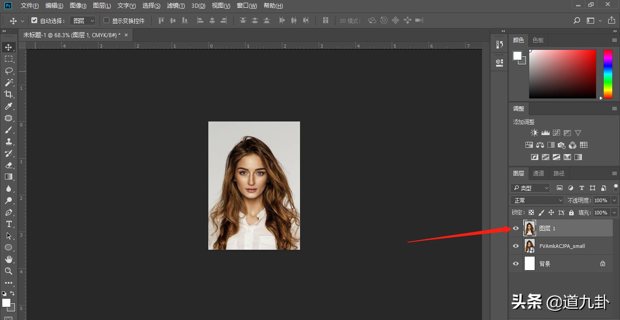Activate the Zoom tool
The image size is (620, 320).
[9, 271]
